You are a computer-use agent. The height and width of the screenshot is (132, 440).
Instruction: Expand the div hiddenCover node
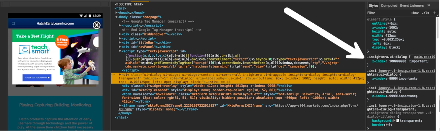point(120,34)
